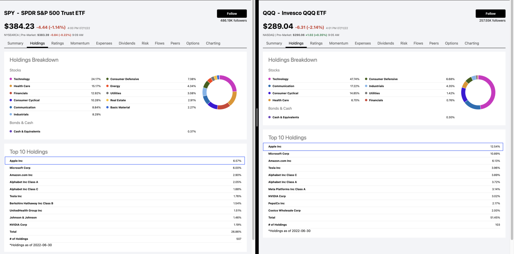The height and width of the screenshot is (254, 514).
Task: Select Apple Inc row in QQQ holdings
Action: pos(383,146)
